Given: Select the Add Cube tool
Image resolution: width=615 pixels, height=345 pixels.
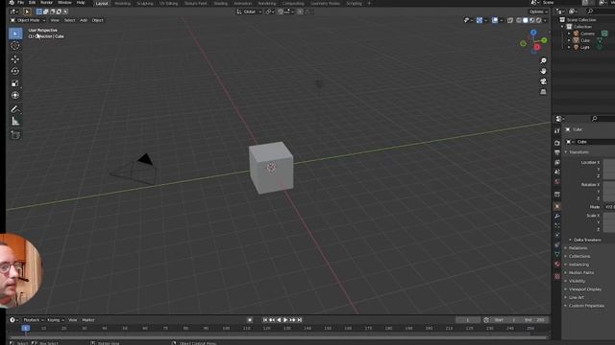Looking at the screenshot, I should [15, 135].
